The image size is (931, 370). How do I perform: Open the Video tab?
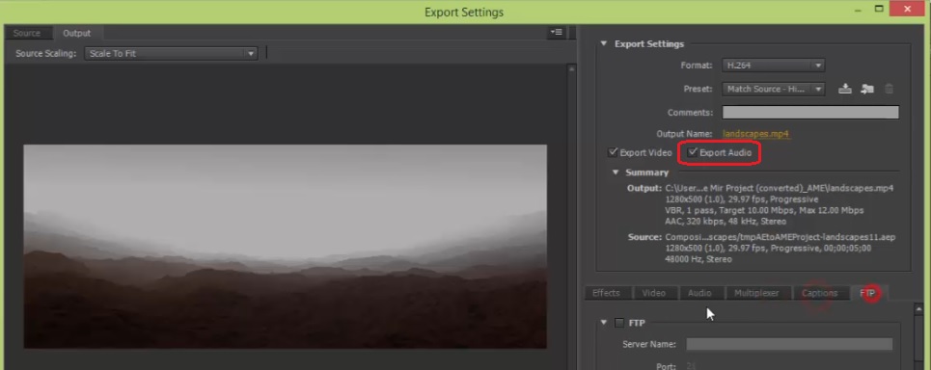point(654,293)
